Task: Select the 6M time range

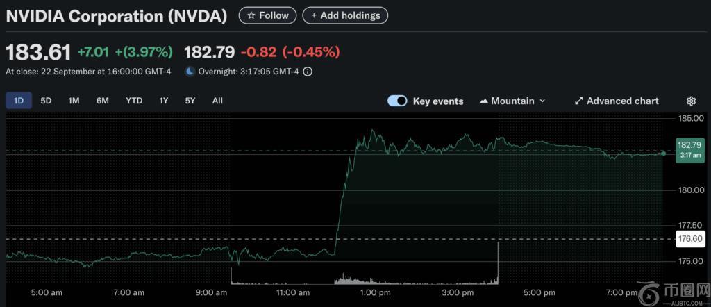Action: coord(103,101)
